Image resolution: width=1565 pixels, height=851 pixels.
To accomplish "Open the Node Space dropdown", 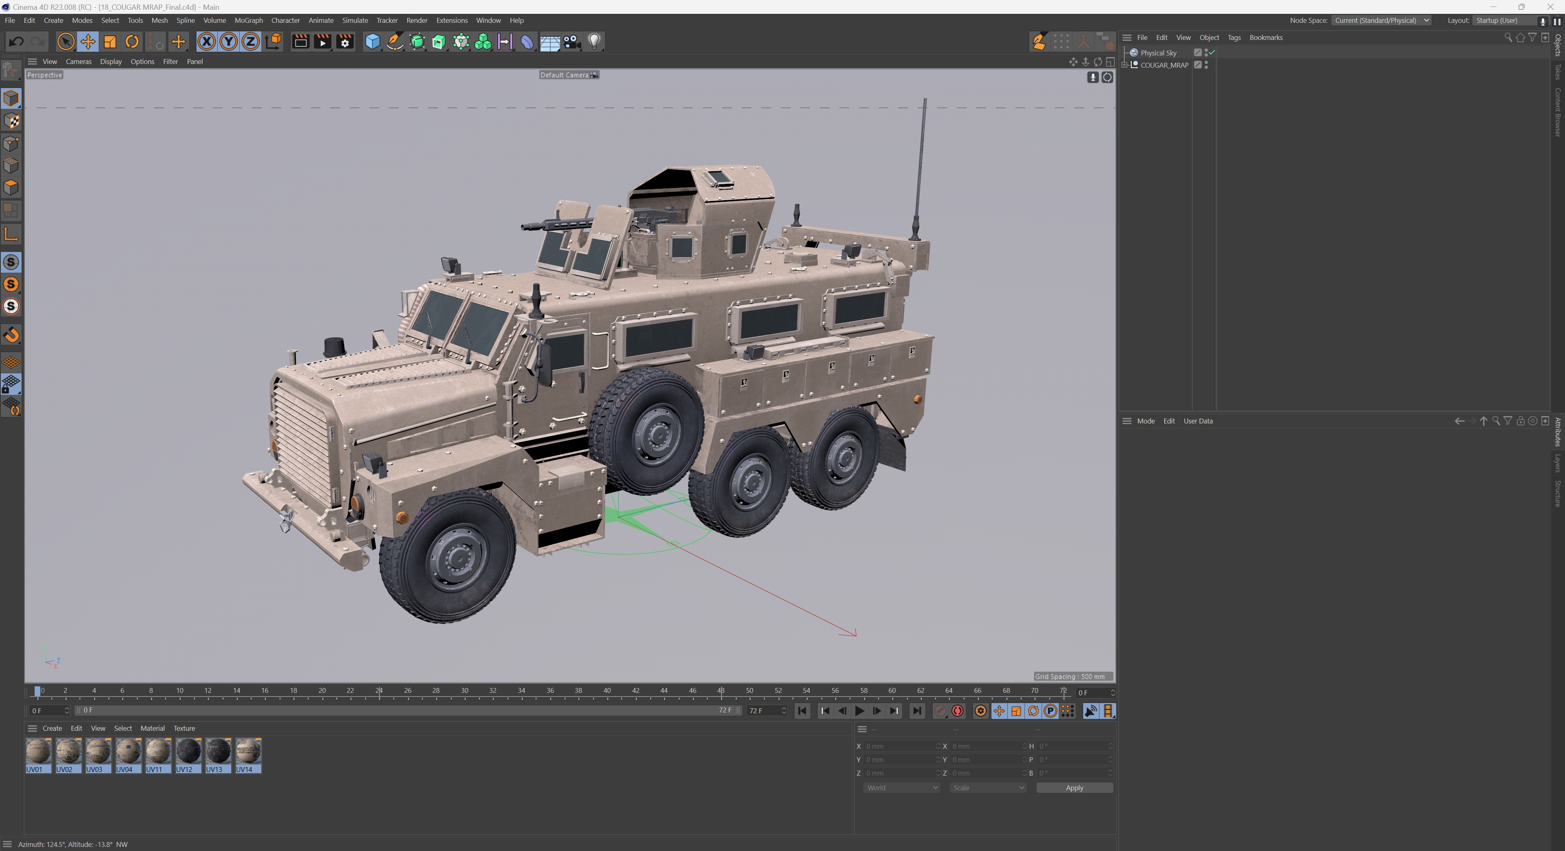I will pos(1381,20).
